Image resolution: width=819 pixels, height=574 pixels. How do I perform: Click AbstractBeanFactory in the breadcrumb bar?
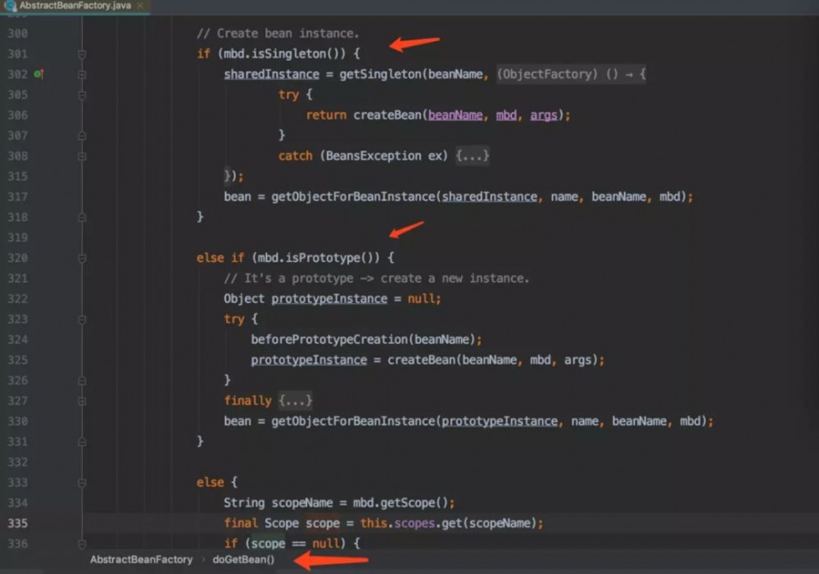(x=141, y=559)
